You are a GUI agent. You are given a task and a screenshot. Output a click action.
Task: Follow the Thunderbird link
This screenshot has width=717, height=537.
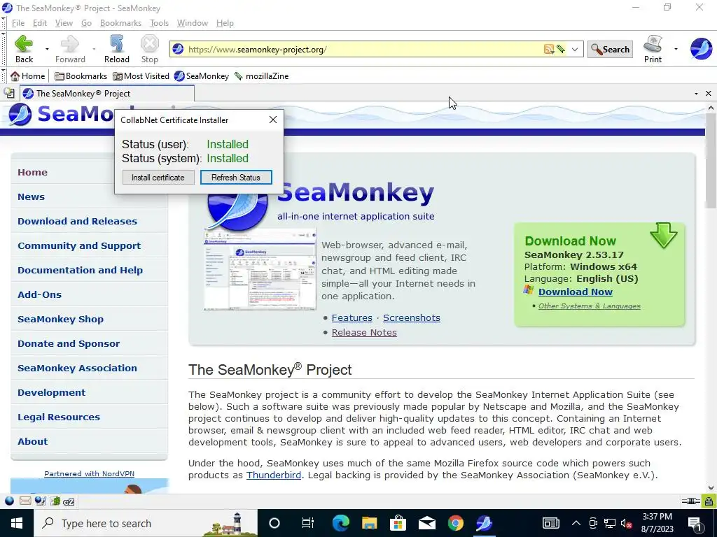coord(274,475)
